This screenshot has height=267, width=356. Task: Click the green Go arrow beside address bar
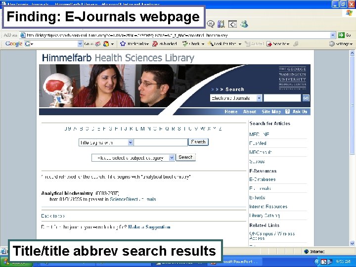coord(341,35)
